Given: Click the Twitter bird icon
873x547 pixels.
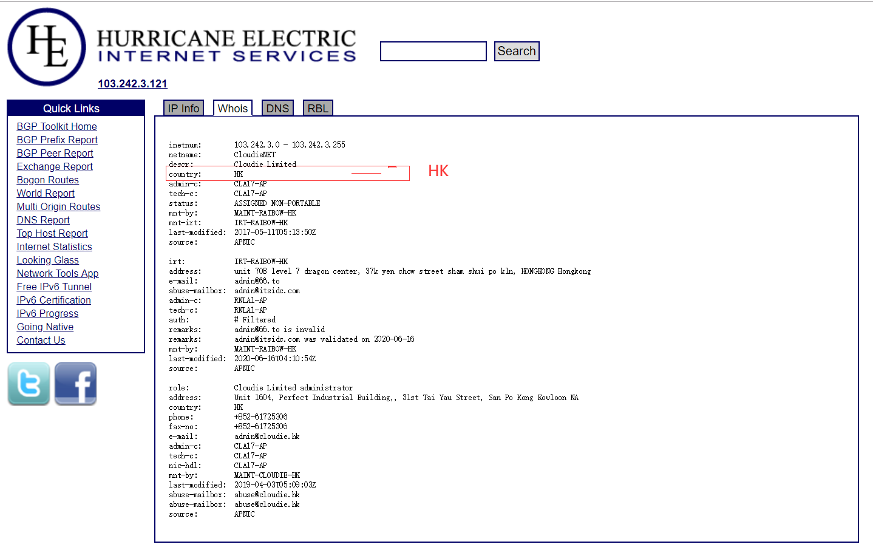Looking at the screenshot, I should point(29,384).
